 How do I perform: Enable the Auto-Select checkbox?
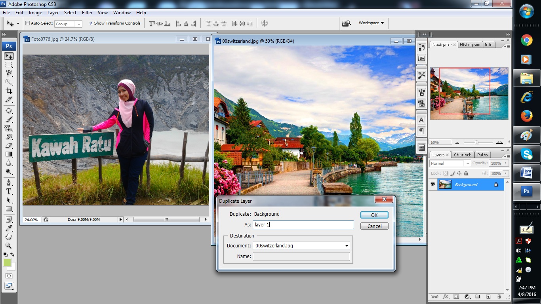point(27,23)
